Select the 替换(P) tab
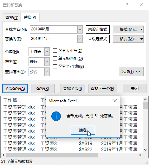The image size is (149, 165). [30, 17]
